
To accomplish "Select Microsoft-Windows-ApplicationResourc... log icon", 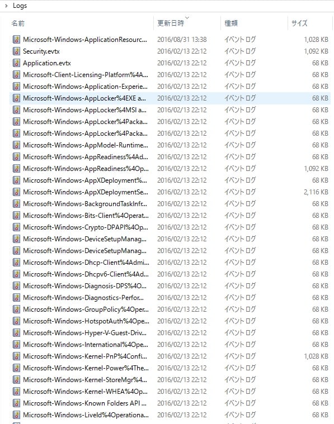I will coord(17,40).
